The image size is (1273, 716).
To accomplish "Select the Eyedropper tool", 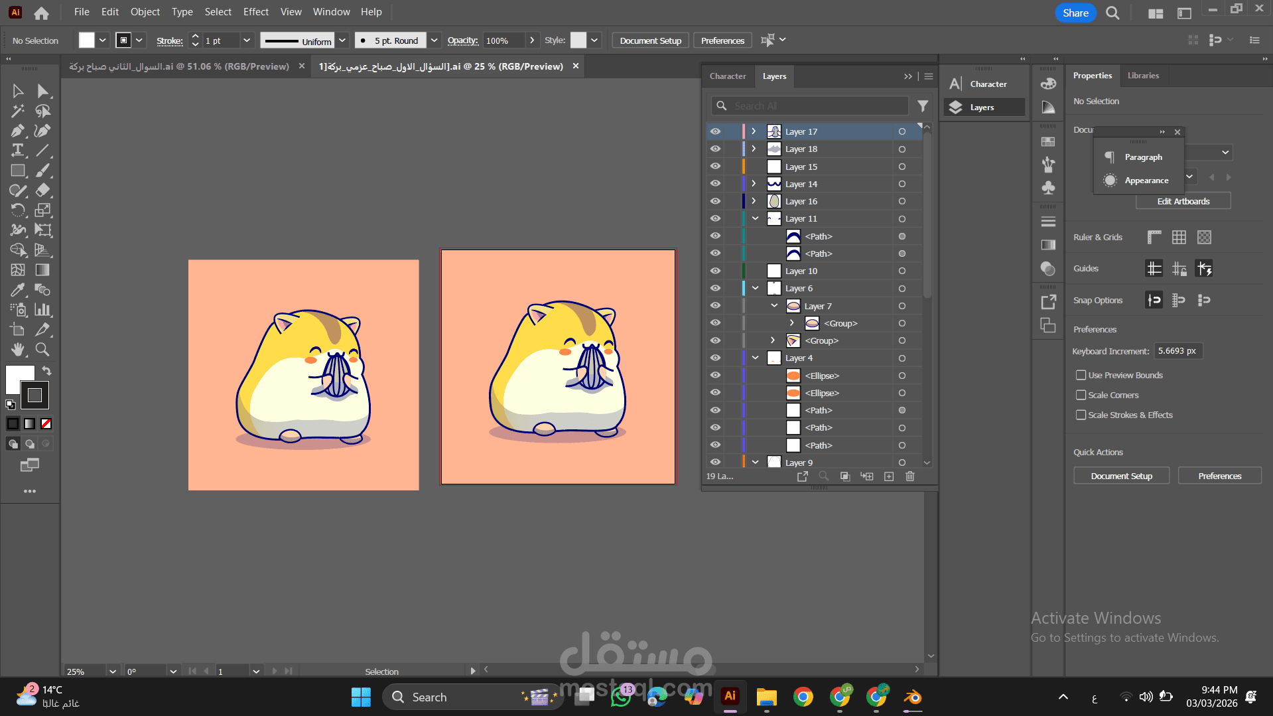I will pyautogui.click(x=18, y=290).
